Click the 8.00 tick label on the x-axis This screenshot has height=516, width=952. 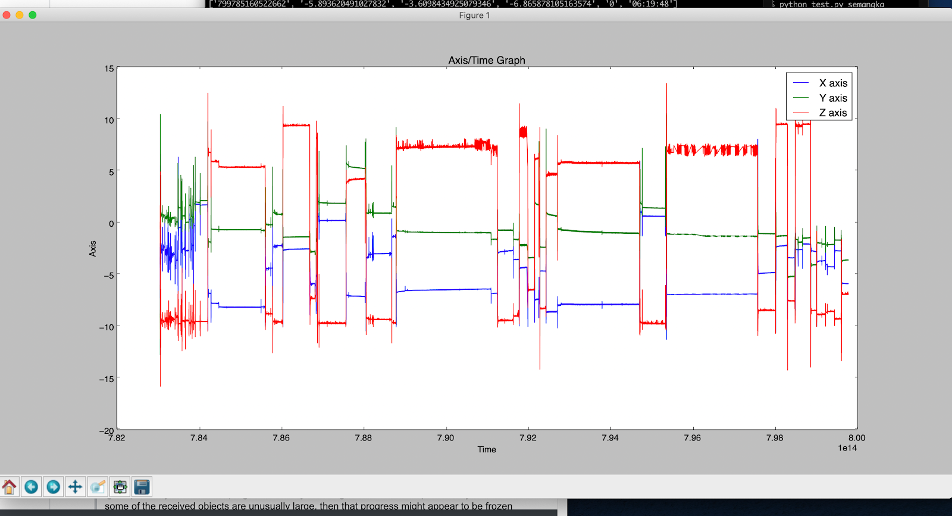[857, 437]
